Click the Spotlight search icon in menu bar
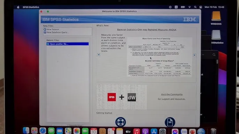Image resolution: width=239 pixels, height=134 pixels. coord(195,7)
